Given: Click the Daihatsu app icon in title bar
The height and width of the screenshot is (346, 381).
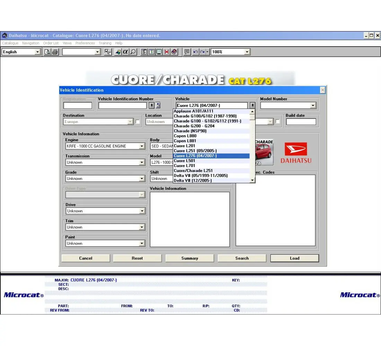Looking at the screenshot, I should 5,35.
